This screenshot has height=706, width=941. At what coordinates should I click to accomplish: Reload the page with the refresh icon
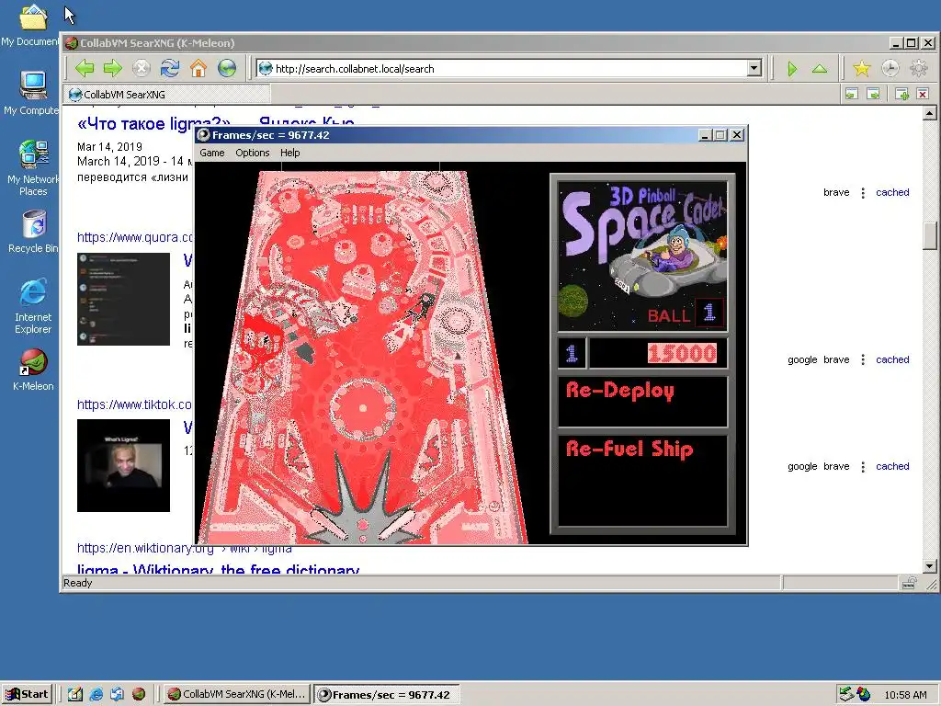coord(170,68)
